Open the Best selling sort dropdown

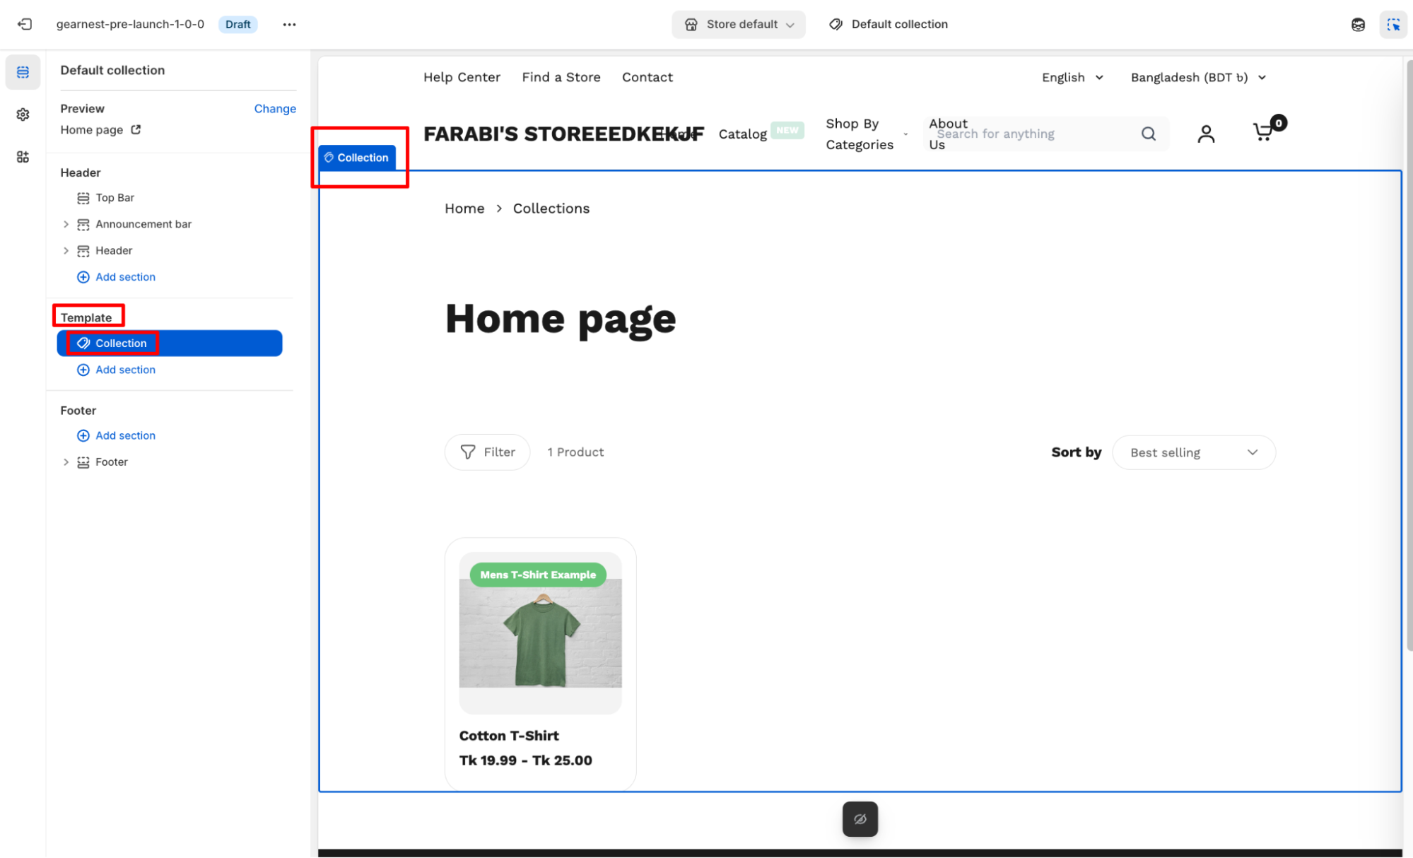(1193, 452)
